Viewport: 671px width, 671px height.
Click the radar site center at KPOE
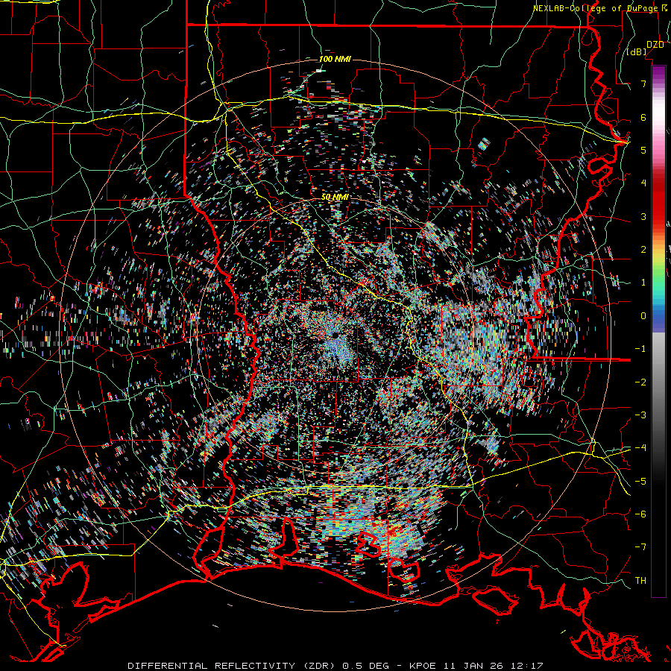pos(335,336)
